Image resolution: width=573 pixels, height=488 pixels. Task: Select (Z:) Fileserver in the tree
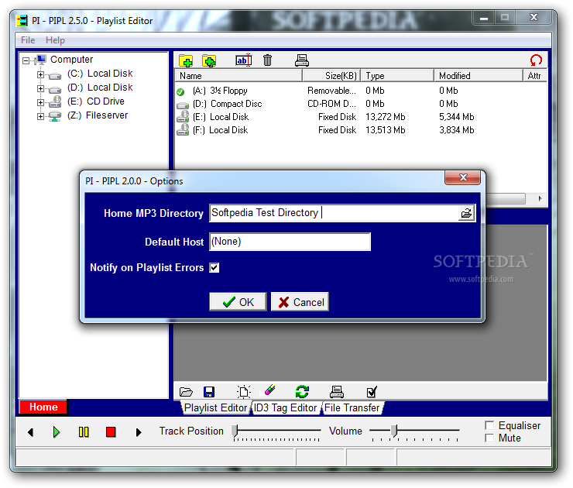98,115
